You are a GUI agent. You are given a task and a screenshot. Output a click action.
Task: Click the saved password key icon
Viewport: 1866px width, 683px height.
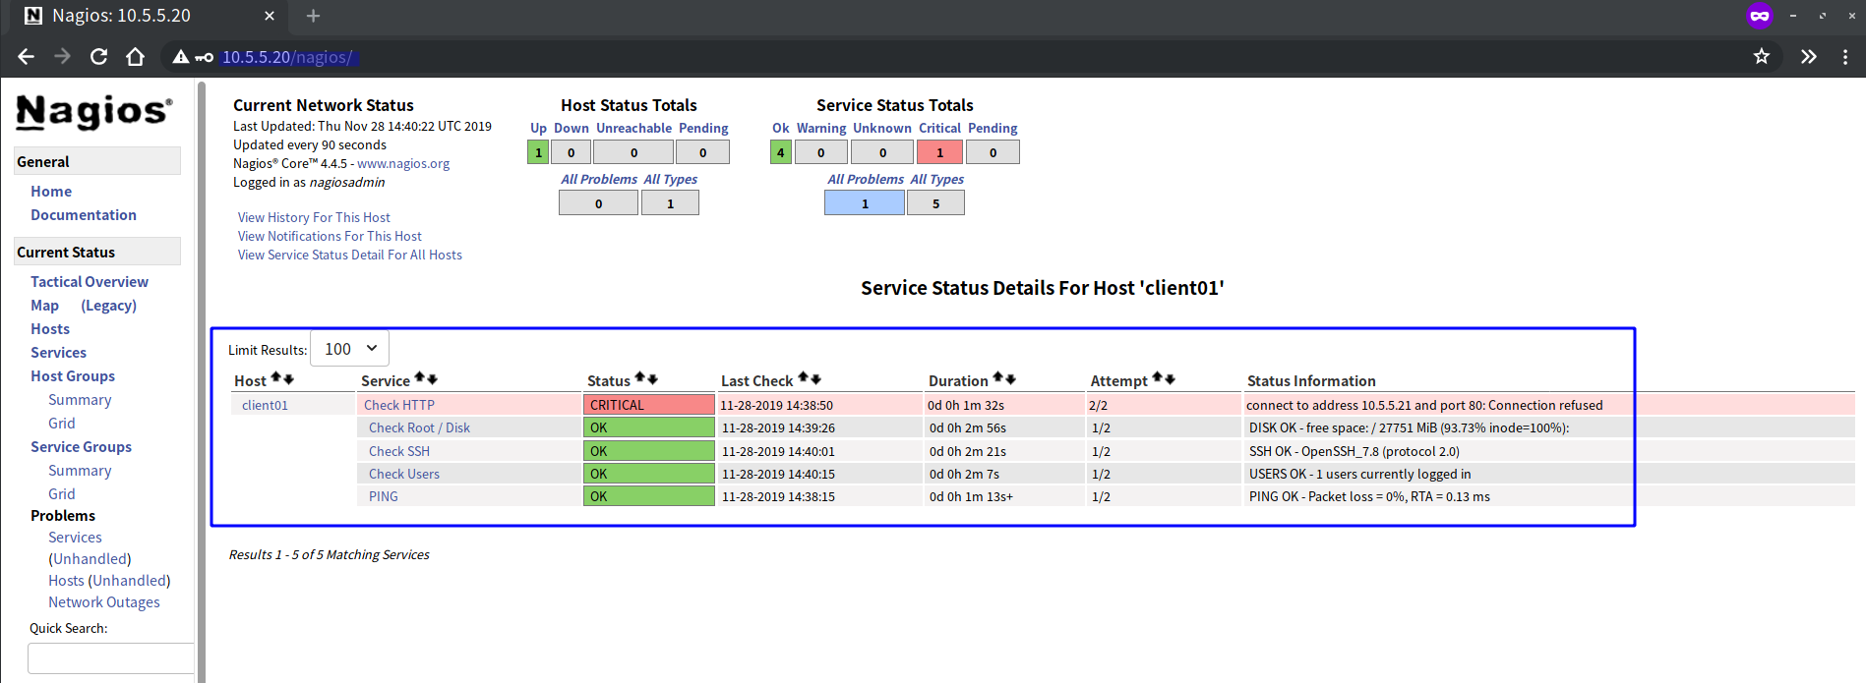(205, 58)
